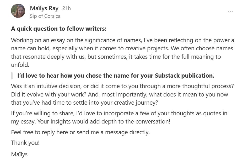Click the 'Thank you!' line
The width and height of the screenshot is (248, 161).
(25, 143)
